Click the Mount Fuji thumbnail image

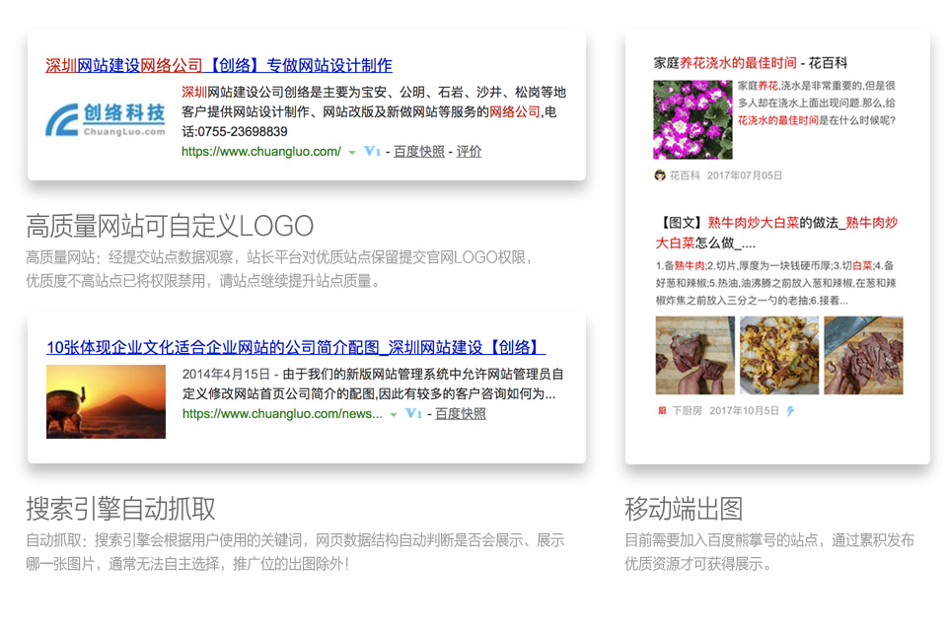105,400
